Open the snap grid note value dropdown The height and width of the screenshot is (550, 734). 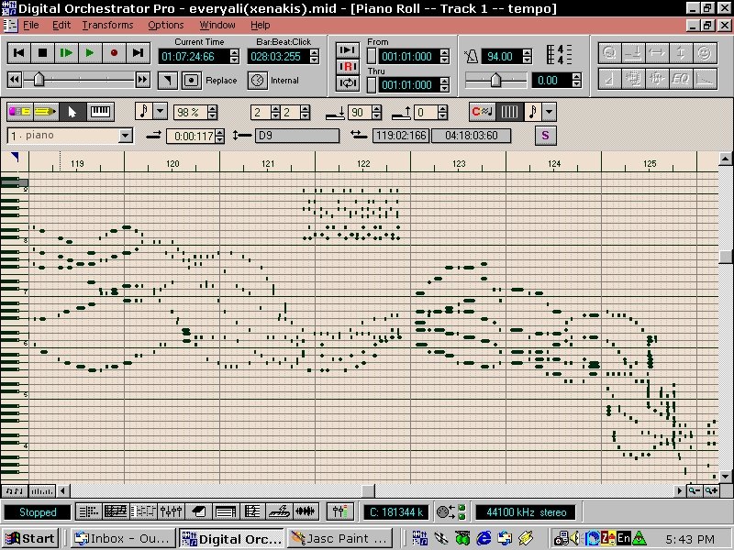(x=550, y=112)
